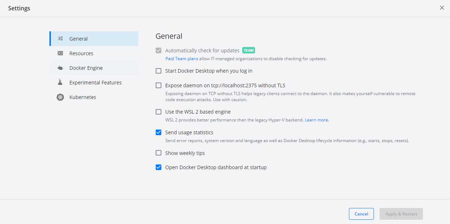Click the Kubernetes helm wheel icon
The image size is (450, 224).
(x=60, y=97)
